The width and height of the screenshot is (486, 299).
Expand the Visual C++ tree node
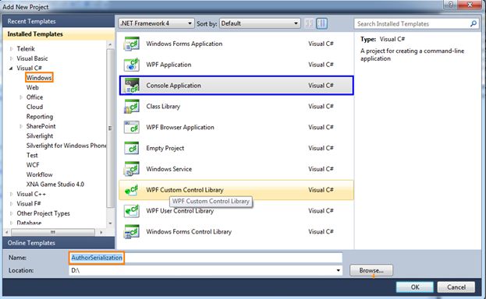[x=12, y=194]
